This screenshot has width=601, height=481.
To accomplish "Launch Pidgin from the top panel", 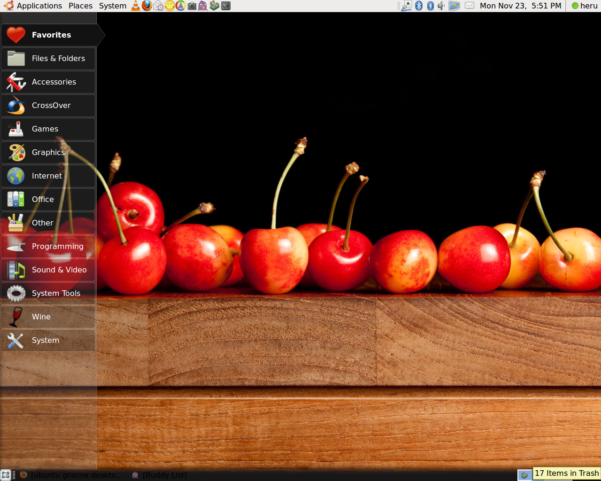I will coord(203,6).
